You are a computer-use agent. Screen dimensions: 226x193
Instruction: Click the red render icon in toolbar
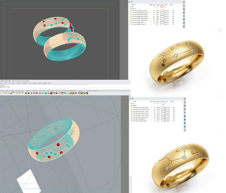[51, 93]
